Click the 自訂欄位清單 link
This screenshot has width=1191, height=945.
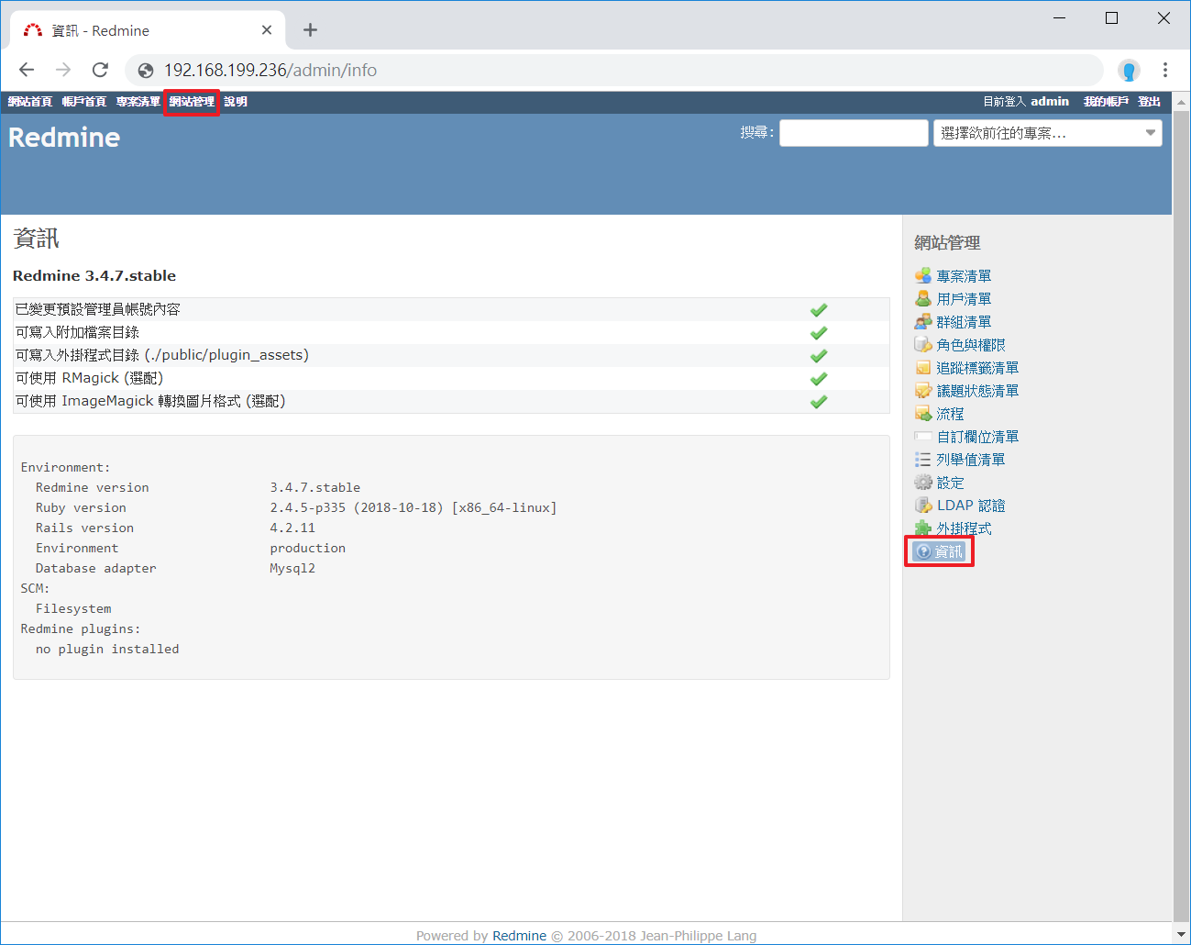(x=977, y=436)
